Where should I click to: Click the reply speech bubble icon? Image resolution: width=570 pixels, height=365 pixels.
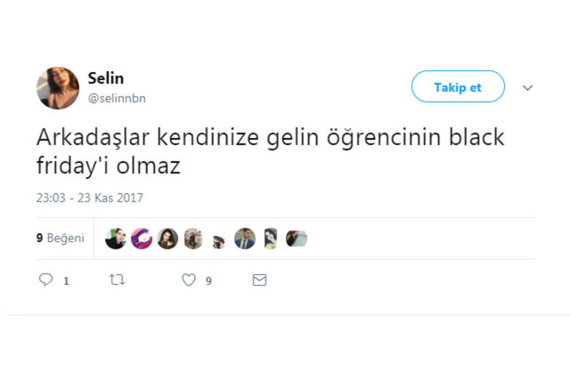46,280
